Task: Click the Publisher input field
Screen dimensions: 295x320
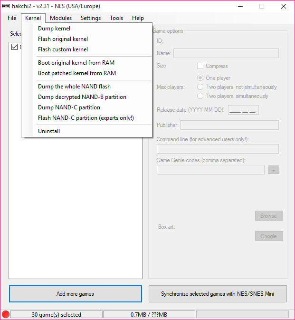Action: 229,125
